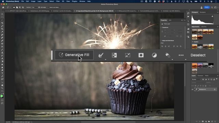Screen dimensions: 219x123
Task: Switch to the Channels panel tab
Action: pyautogui.click(x=200, y=76)
